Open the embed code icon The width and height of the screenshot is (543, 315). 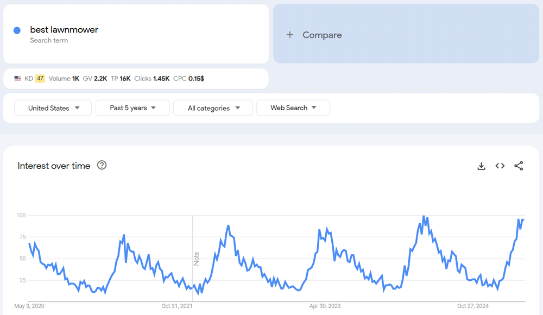coord(500,166)
